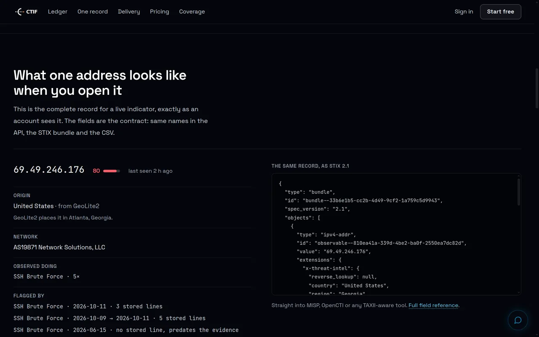
Task: Click the CTIF logo icon
Action: pos(19,12)
